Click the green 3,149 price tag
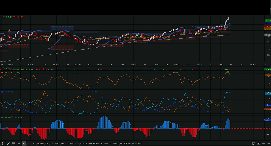Screen dimensions: 271x146 (268, 20)
